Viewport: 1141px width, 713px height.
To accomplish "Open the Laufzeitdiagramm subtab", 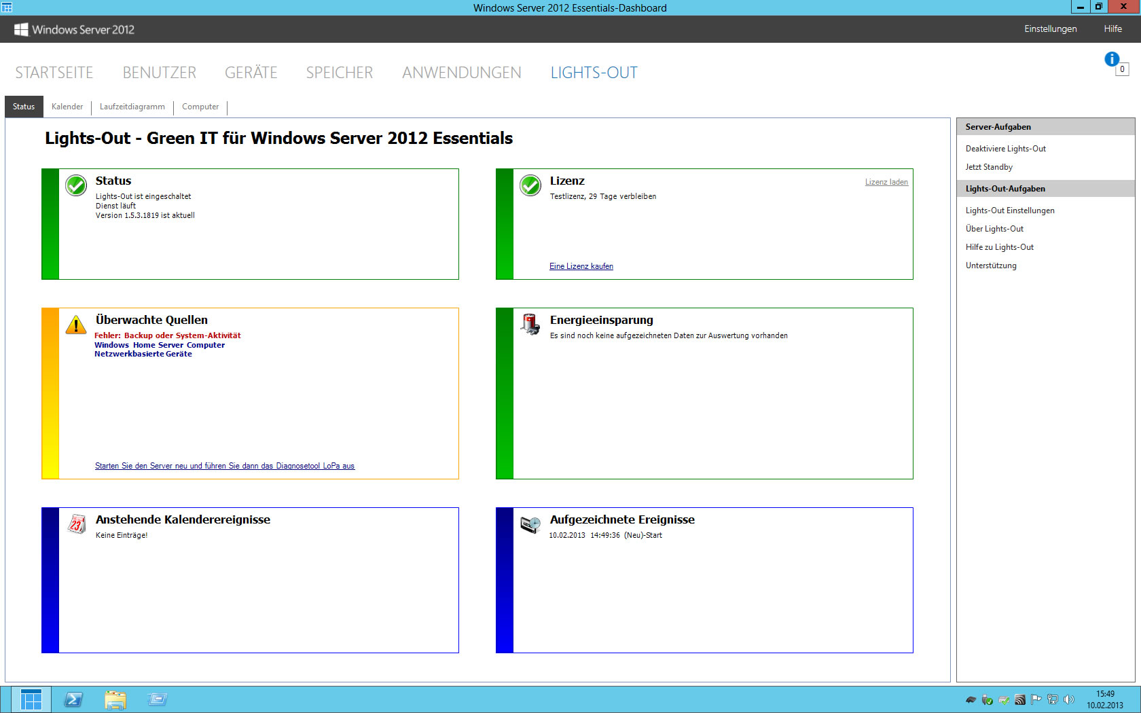I will pos(132,107).
